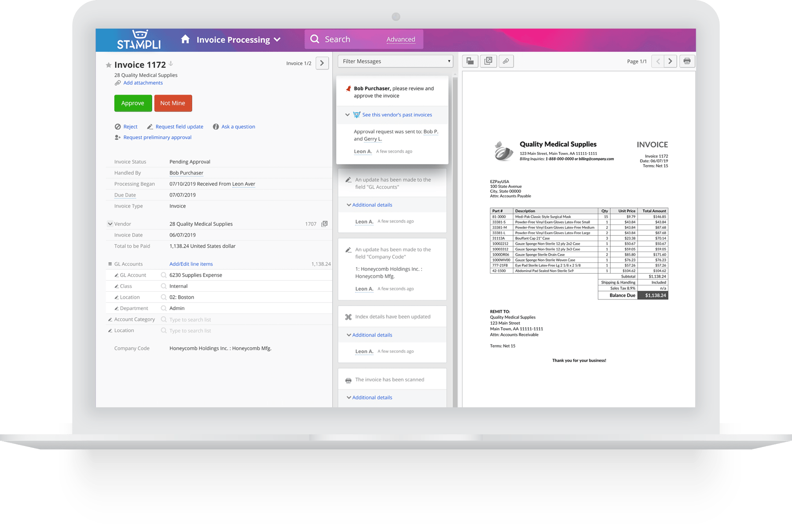This screenshot has width=792, height=524.
Task: Collapse the Vendor section chevron
Action: tap(110, 224)
